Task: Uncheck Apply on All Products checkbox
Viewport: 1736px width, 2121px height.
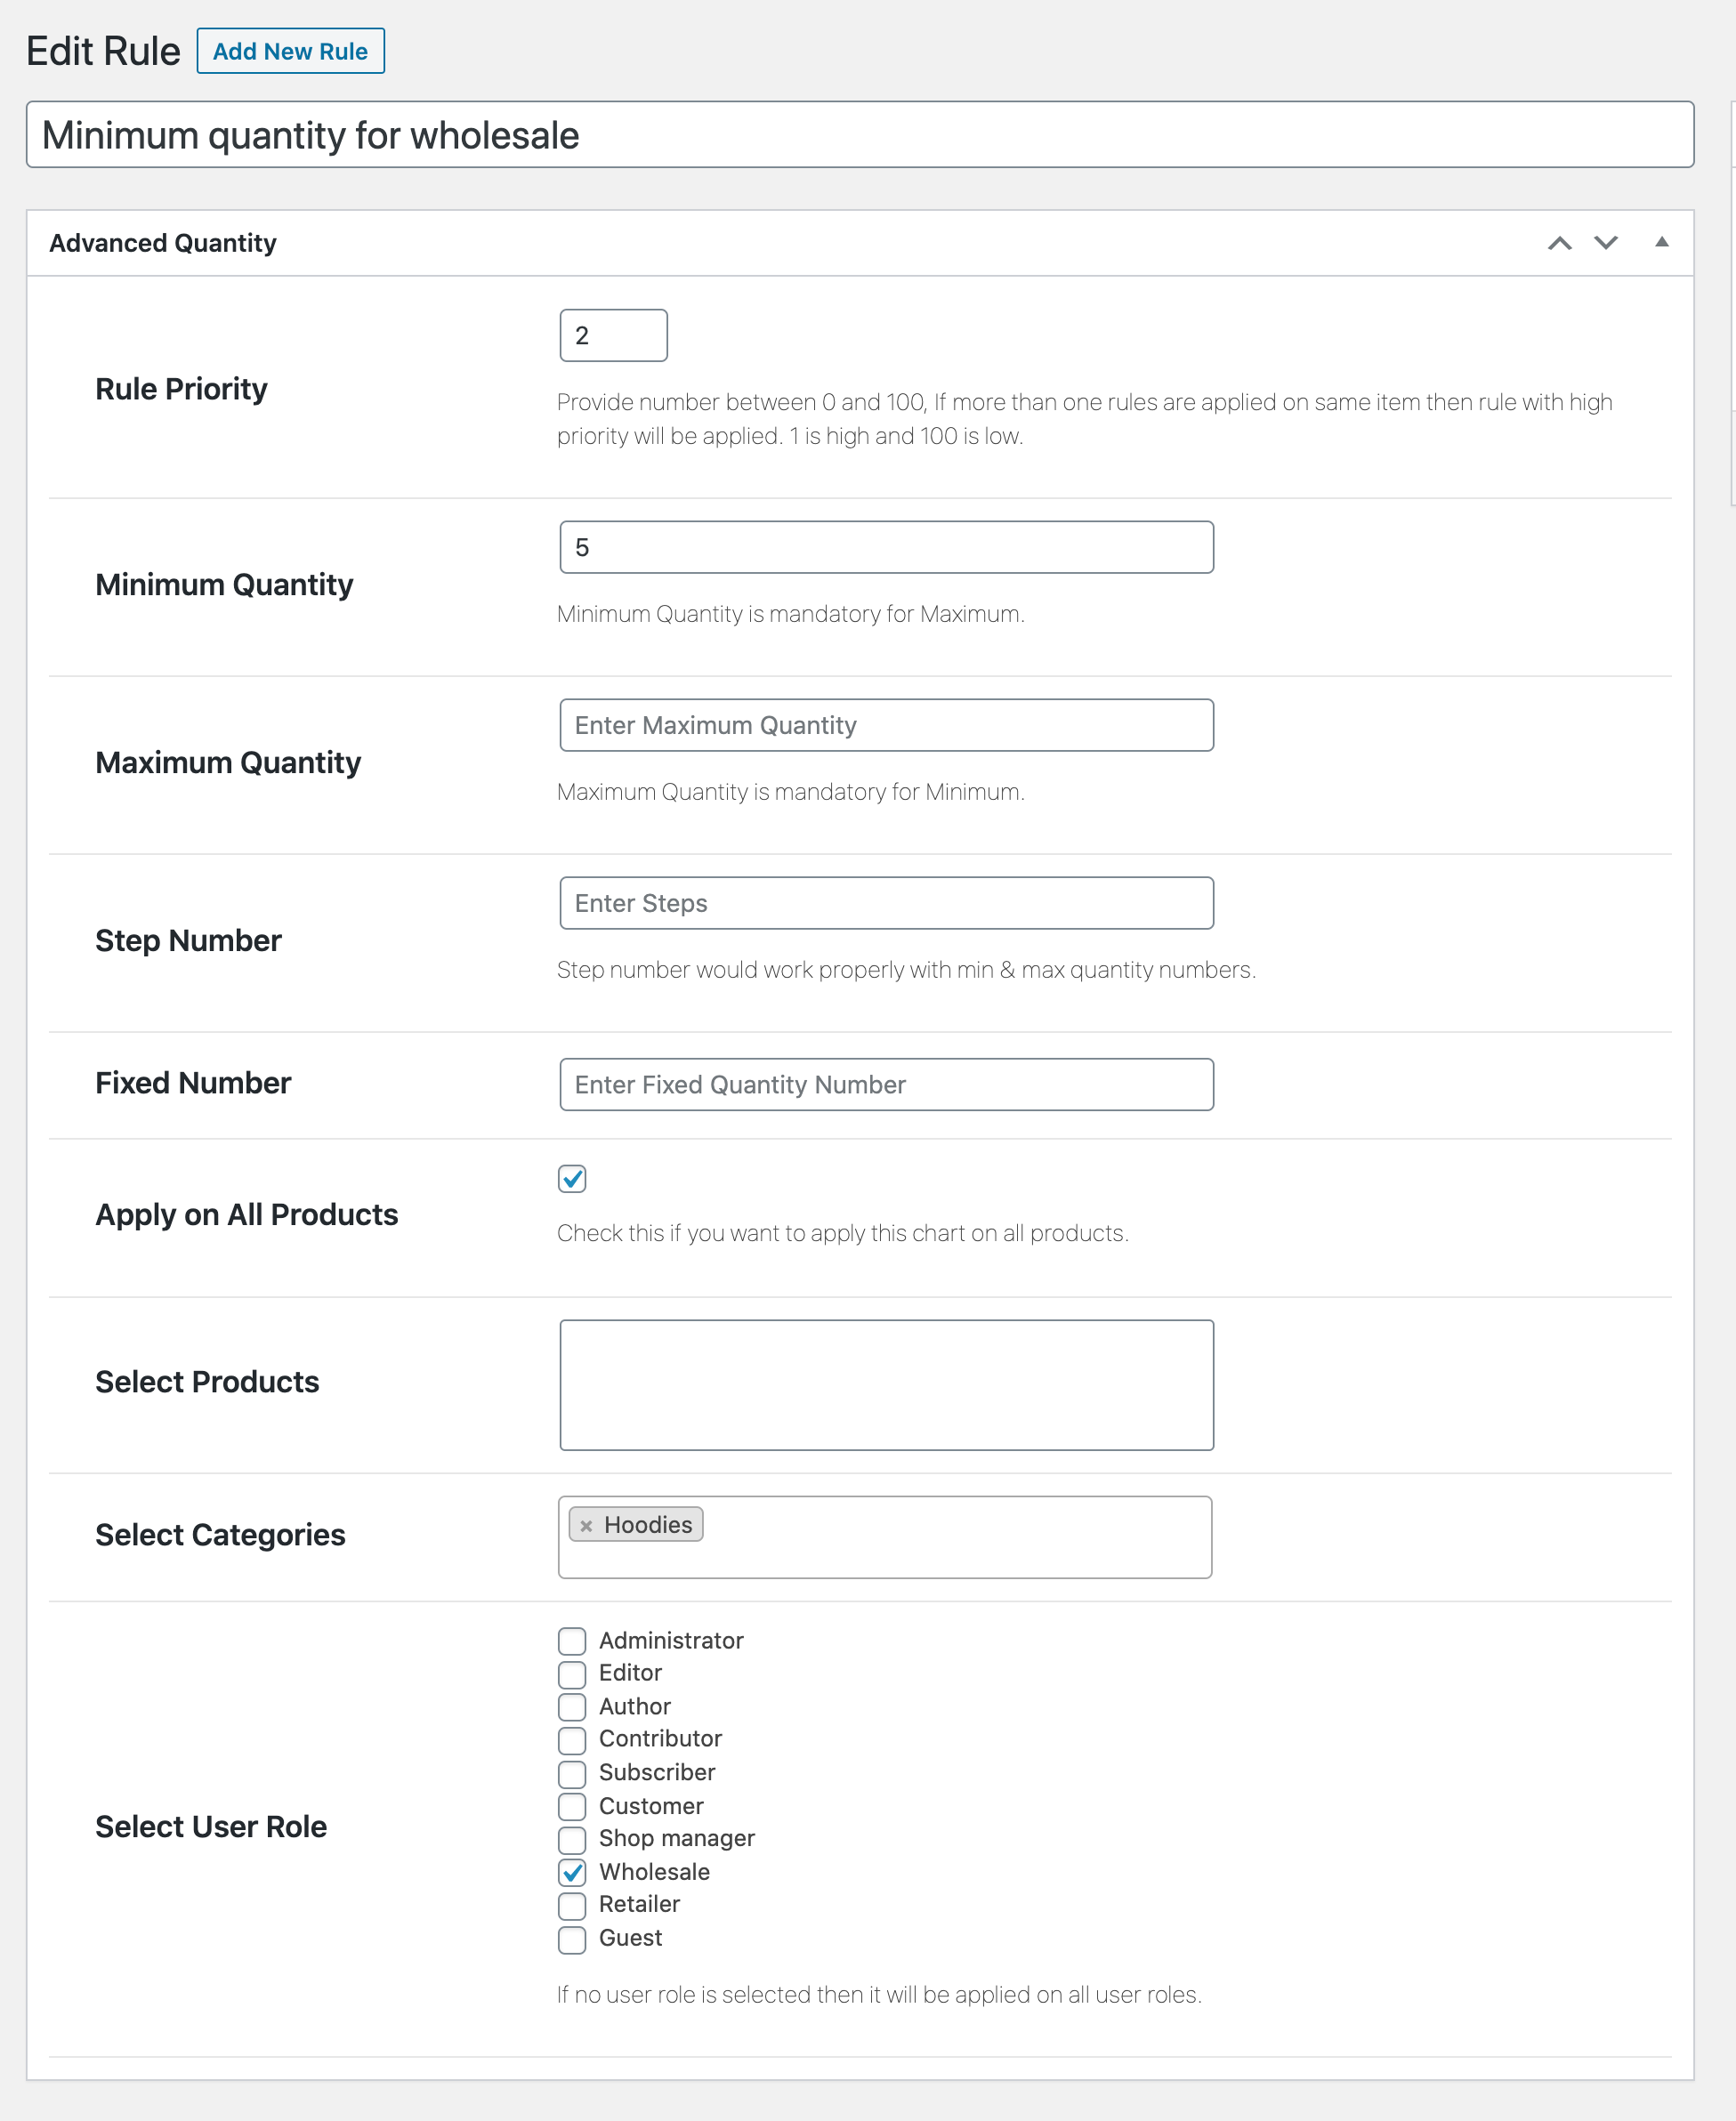Action: tap(572, 1179)
